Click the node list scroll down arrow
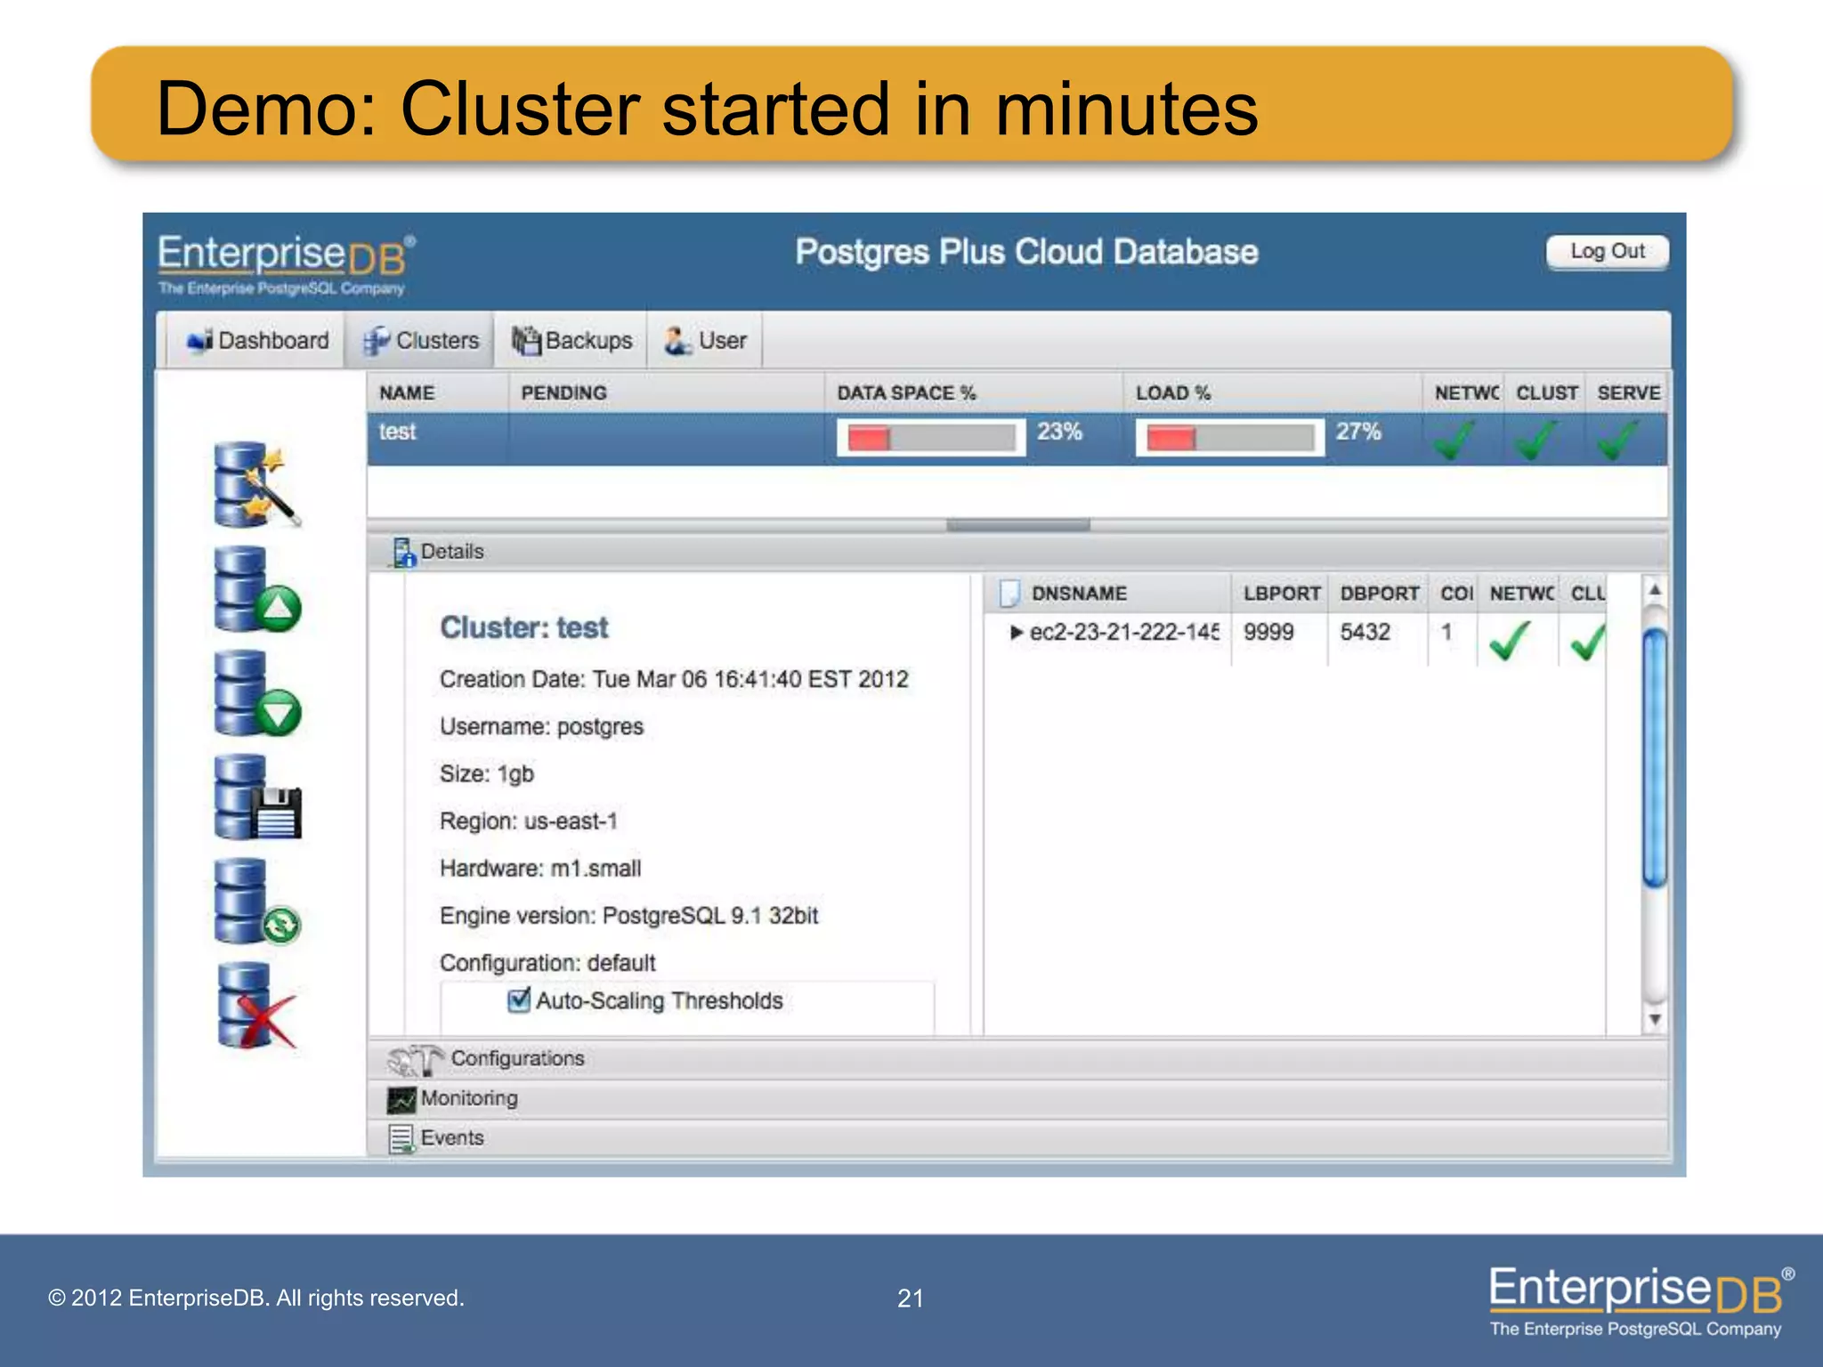1823x1367 pixels. click(x=1655, y=1019)
